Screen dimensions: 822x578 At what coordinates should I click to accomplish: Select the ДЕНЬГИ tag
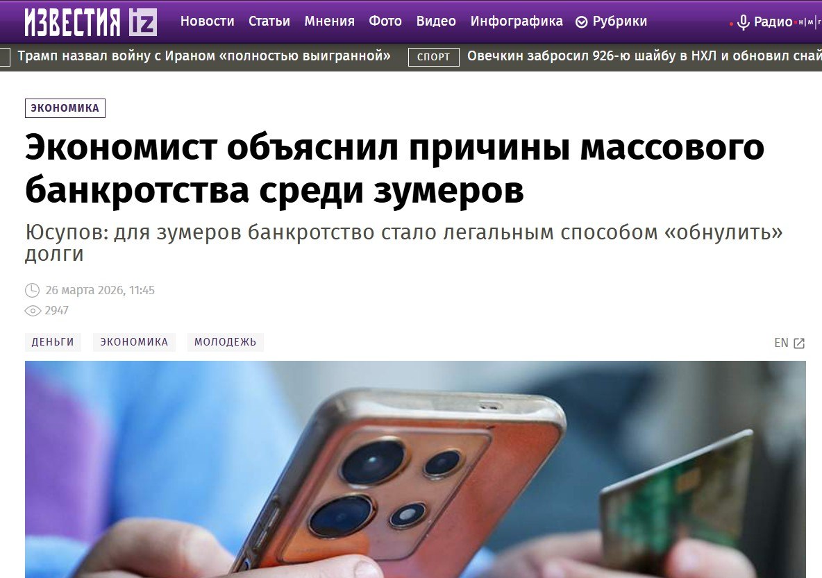pos(53,342)
